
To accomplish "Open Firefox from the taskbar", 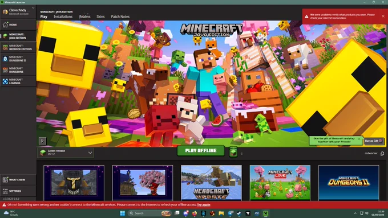I will click(x=195, y=213).
